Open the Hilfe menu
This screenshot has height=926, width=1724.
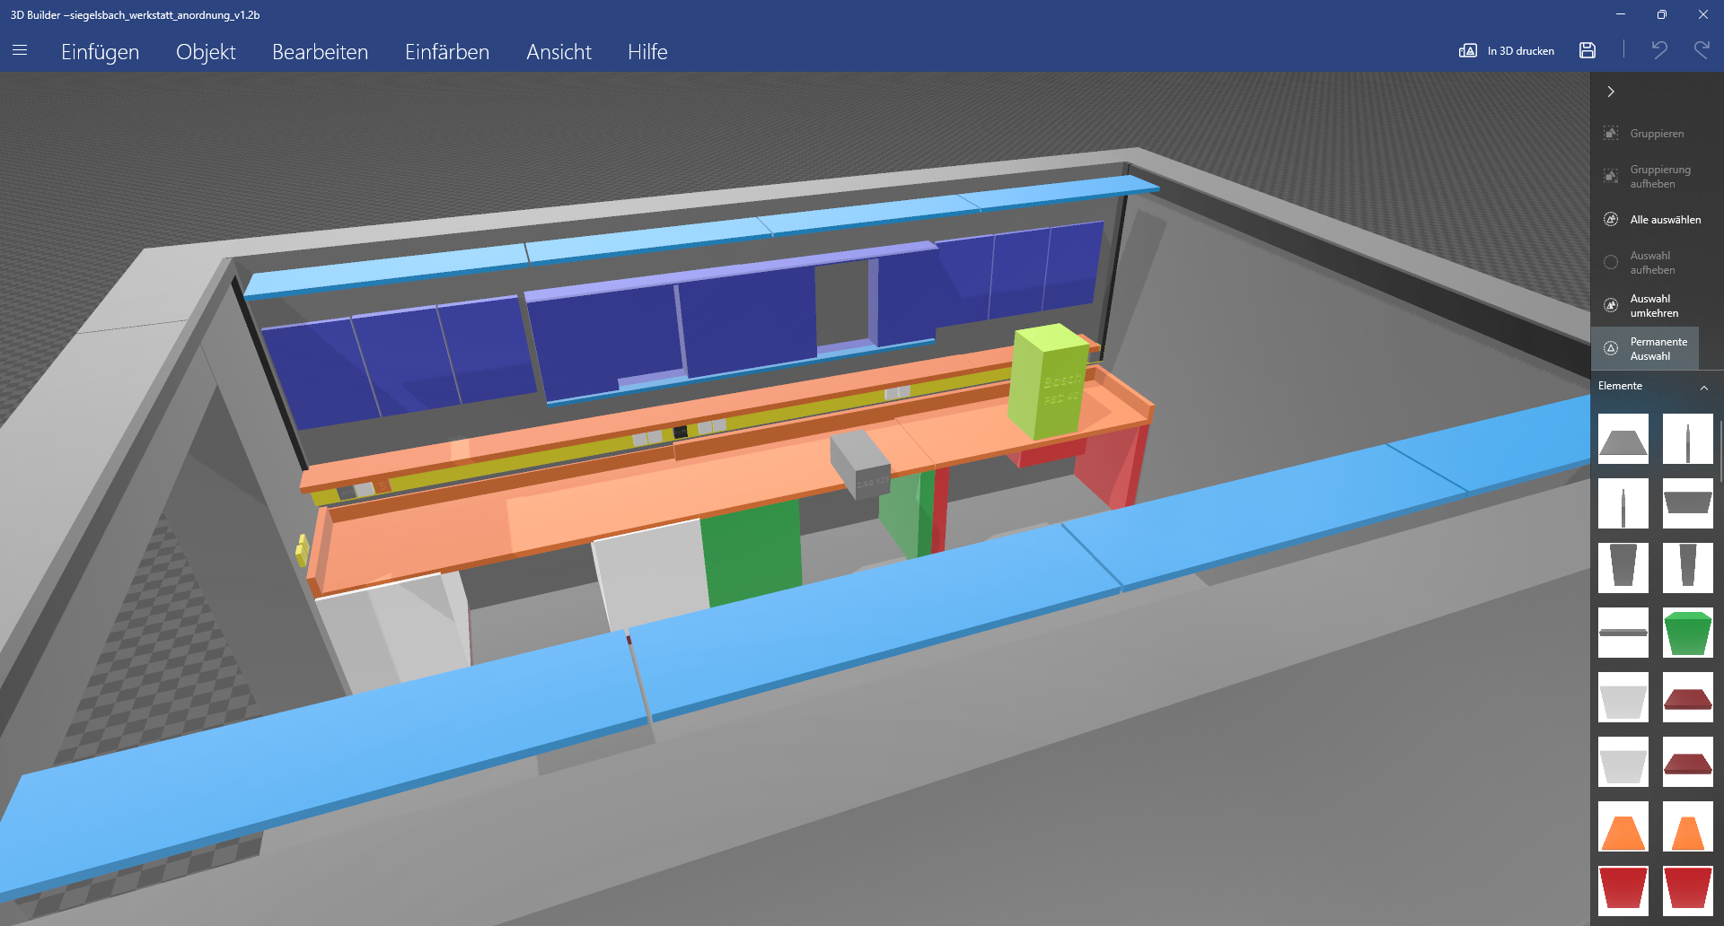(646, 52)
